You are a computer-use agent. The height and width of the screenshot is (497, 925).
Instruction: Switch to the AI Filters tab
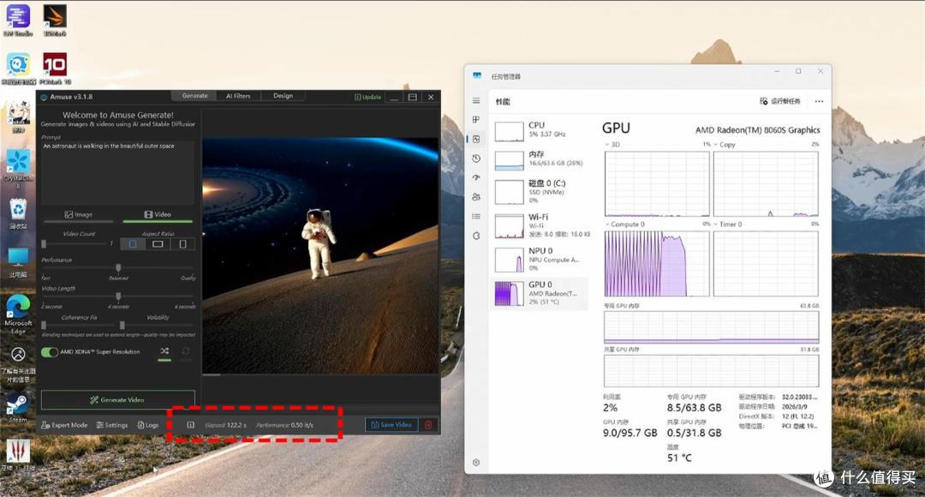(238, 96)
